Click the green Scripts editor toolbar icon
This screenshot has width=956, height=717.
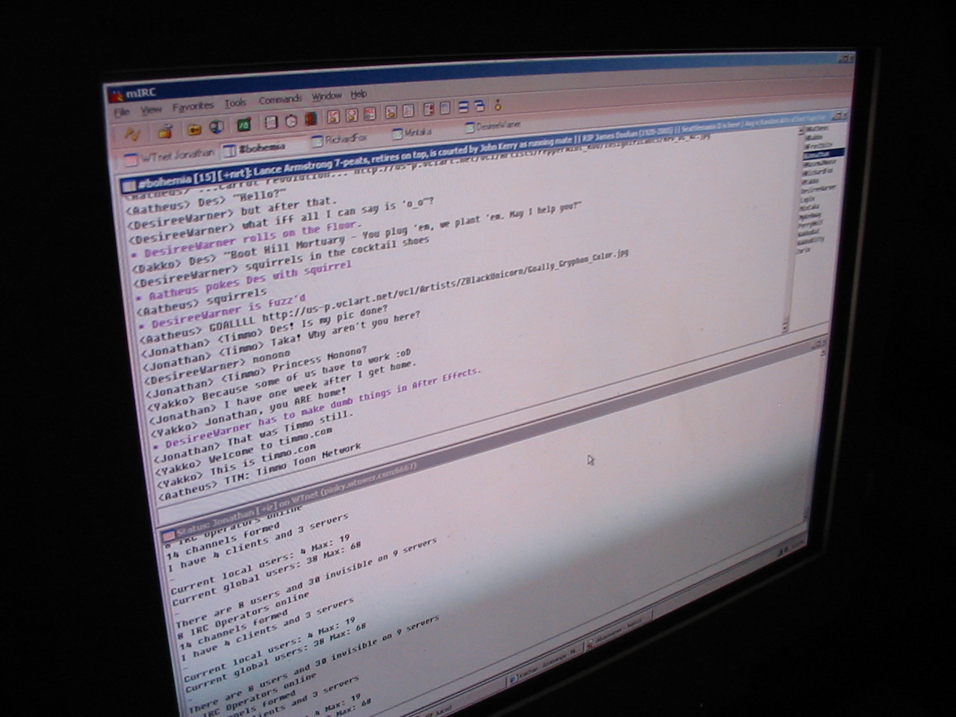243,125
